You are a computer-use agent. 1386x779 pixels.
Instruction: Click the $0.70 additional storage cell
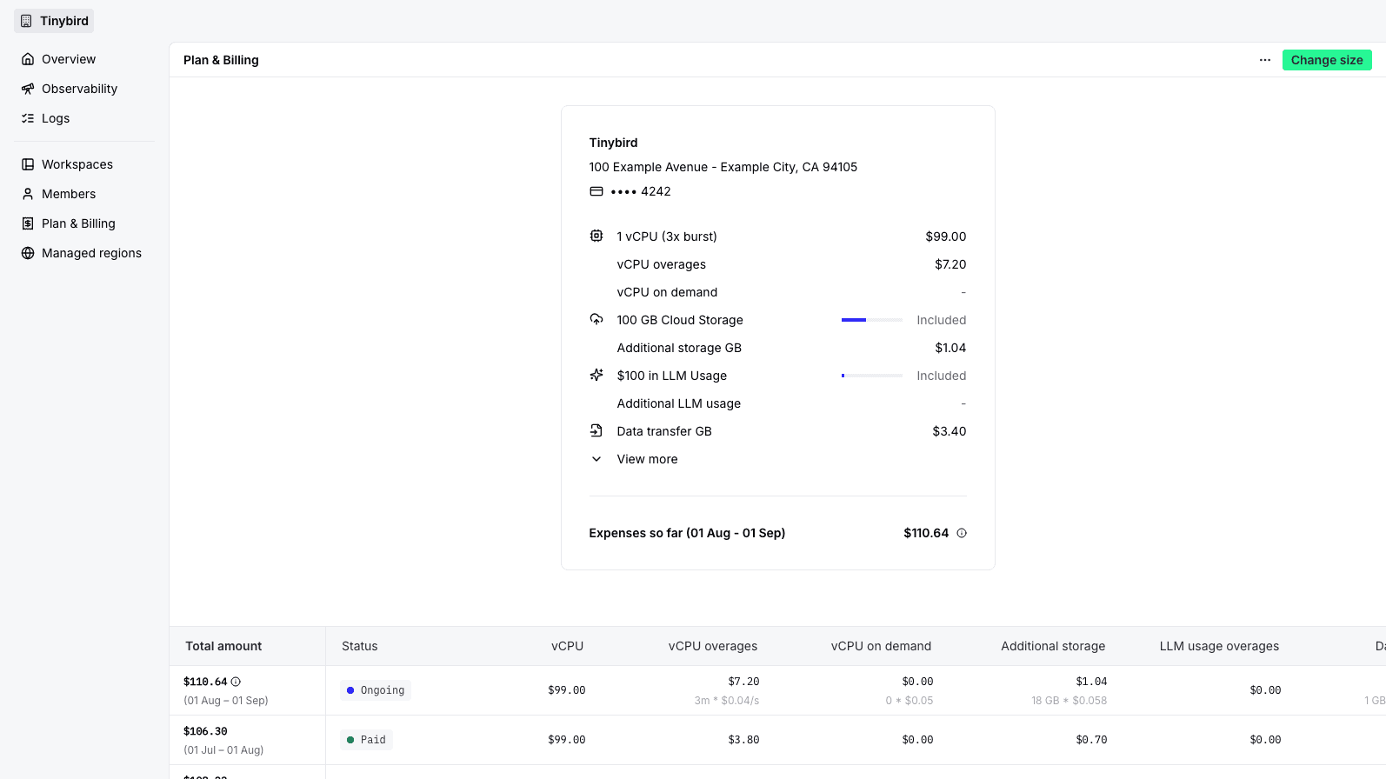tap(1091, 740)
